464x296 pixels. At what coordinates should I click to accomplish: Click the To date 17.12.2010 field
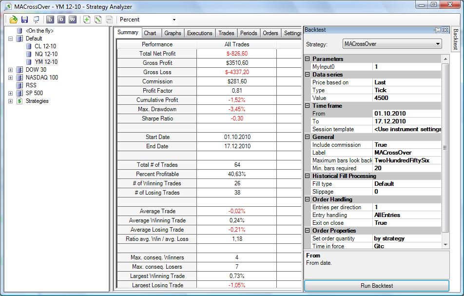click(x=407, y=121)
